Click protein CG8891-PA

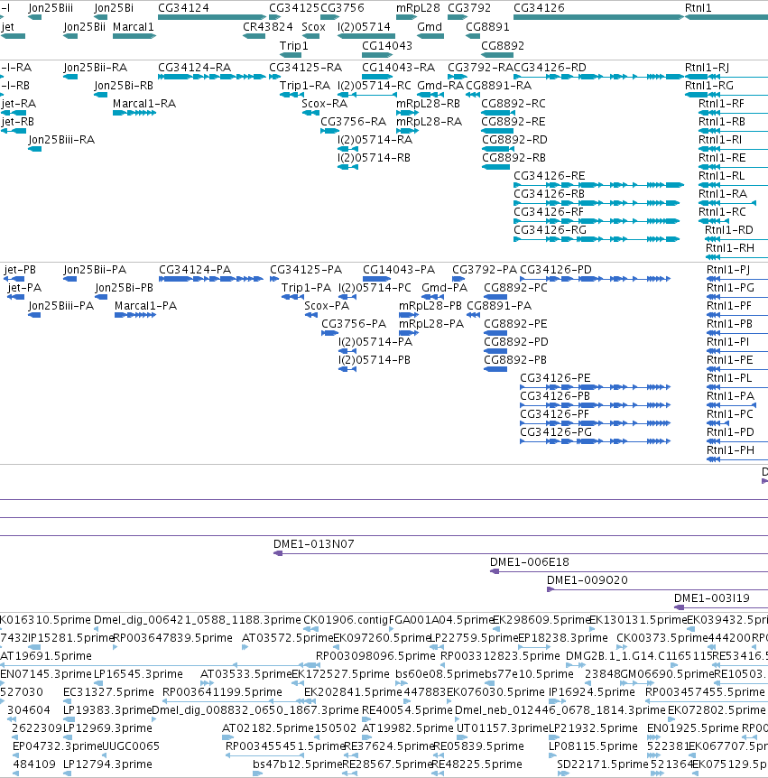point(499,306)
